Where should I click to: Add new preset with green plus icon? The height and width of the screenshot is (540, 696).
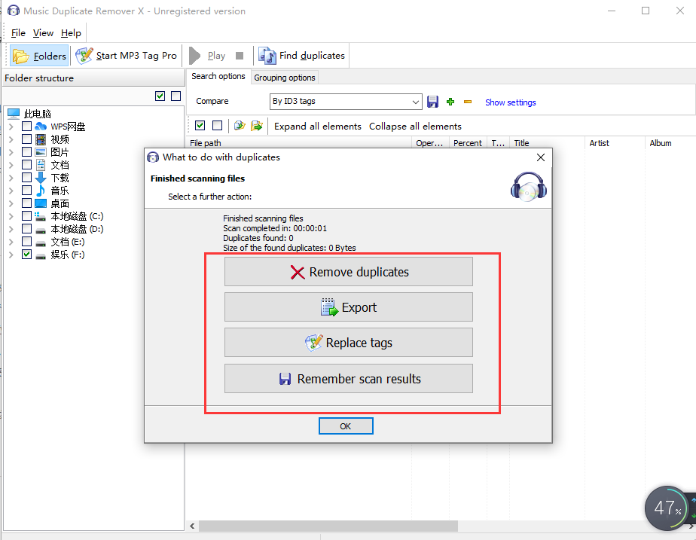pyautogui.click(x=450, y=102)
